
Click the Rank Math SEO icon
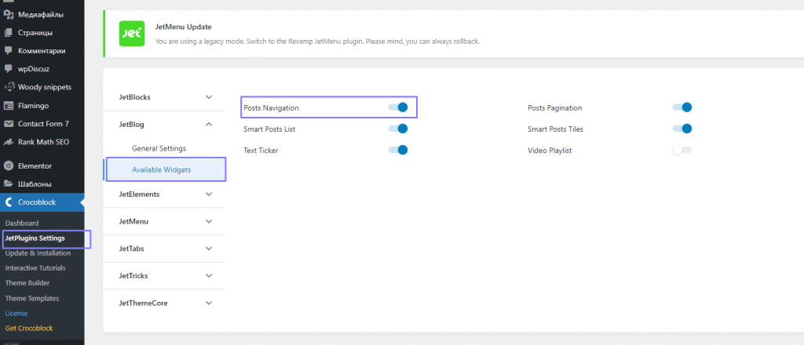(x=8, y=142)
